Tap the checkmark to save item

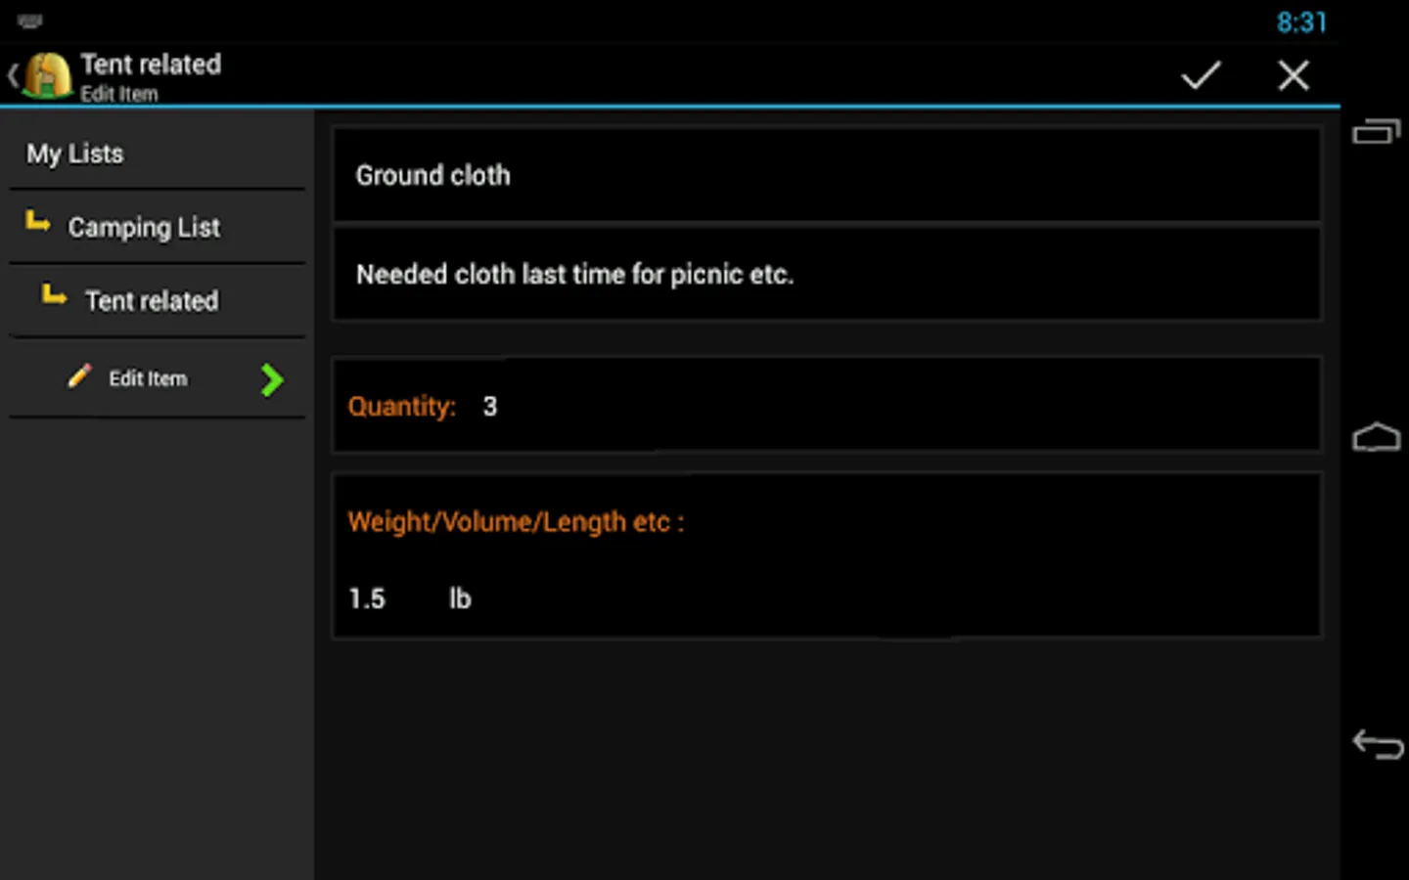1200,75
